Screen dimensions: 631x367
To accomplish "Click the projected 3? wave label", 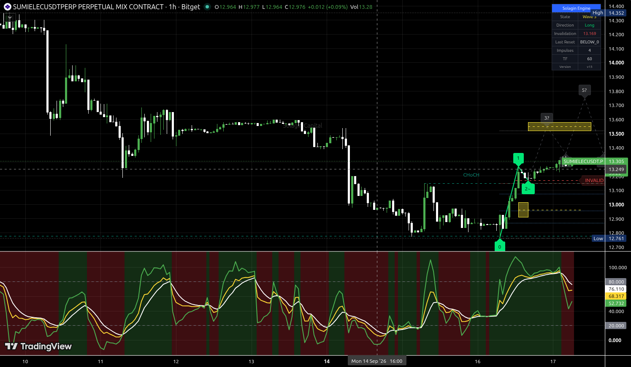I will point(547,118).
